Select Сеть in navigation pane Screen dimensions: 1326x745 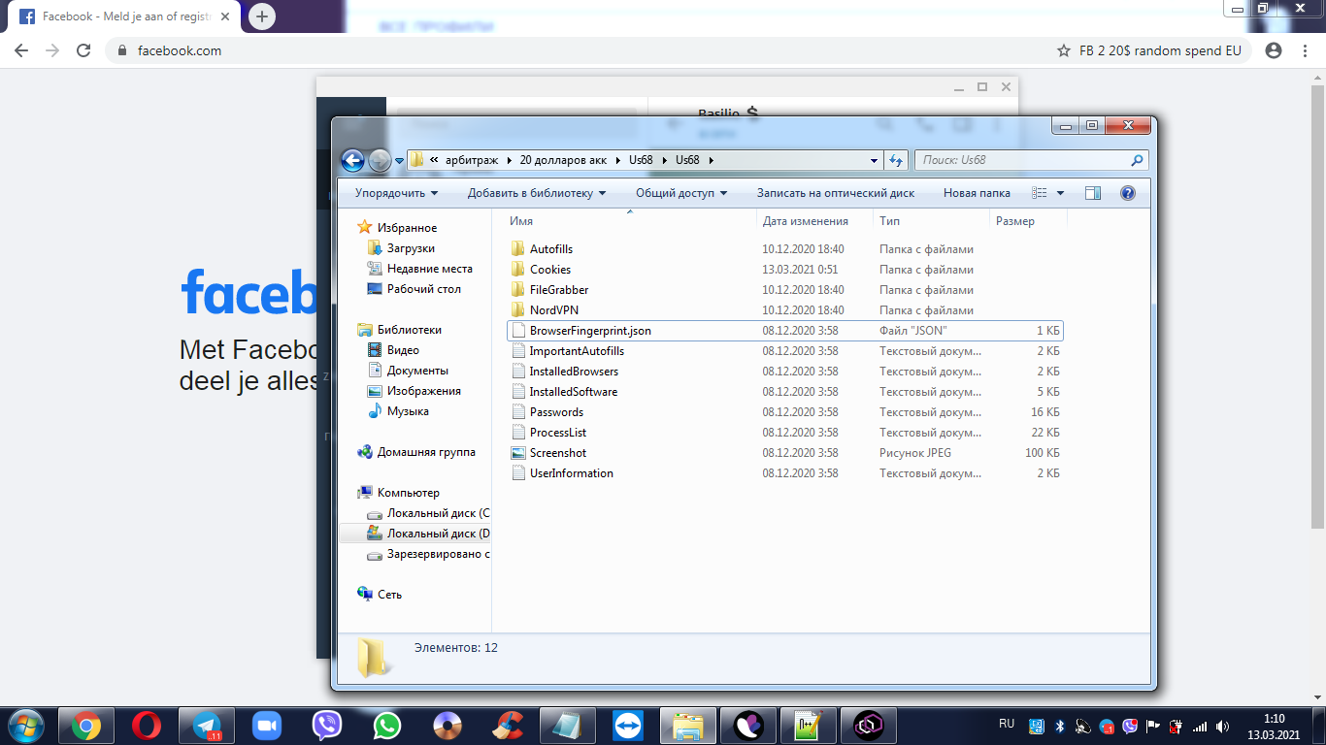tap(389, 595)
